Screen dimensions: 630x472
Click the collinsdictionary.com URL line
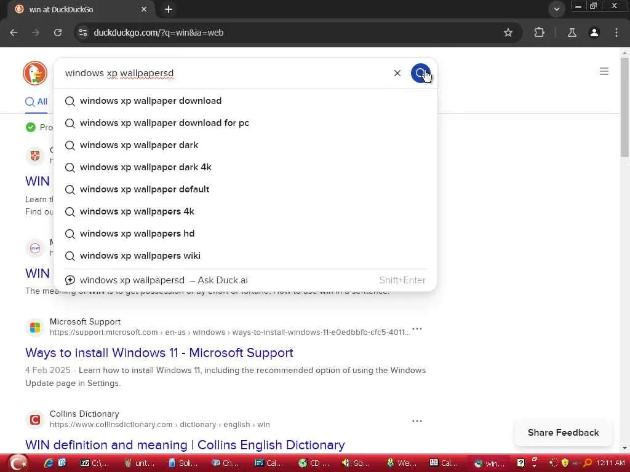[159, 424]
